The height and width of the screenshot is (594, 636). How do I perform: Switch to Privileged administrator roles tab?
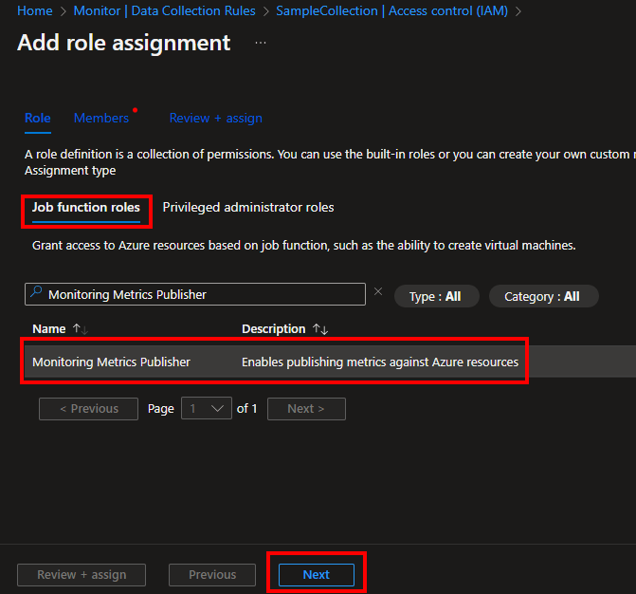click(x=247, y=208)
